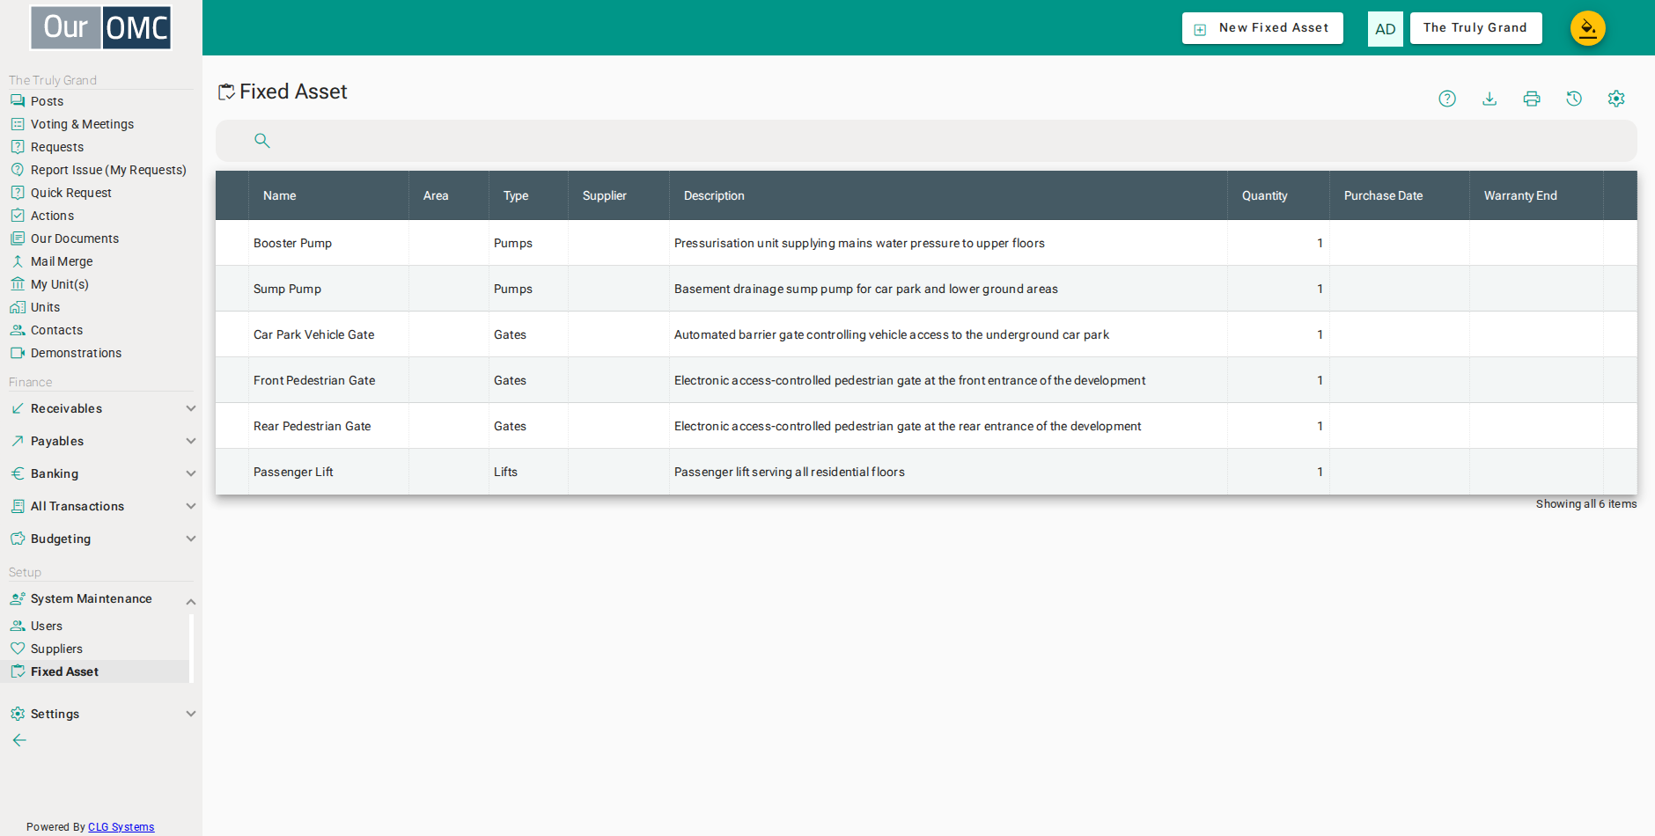Screen dimensions: 1655x836
Task: Open Our Documents page
Action: point(75,238)
